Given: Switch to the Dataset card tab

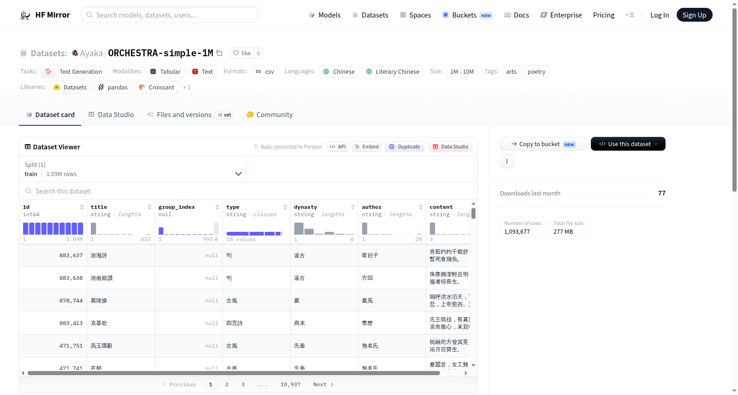Looking at the screenshot, I should [50, 115].
